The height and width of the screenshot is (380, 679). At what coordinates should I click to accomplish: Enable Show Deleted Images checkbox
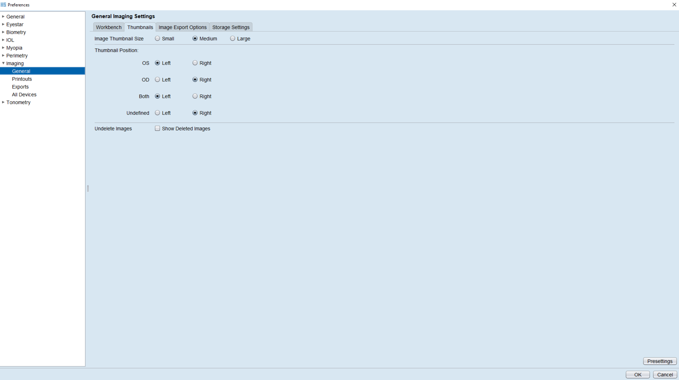click(157, 128)
